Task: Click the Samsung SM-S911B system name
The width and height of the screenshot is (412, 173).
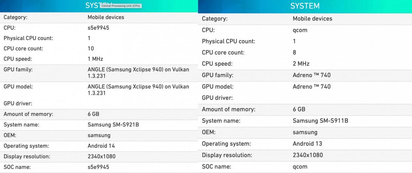Action: 320,121
